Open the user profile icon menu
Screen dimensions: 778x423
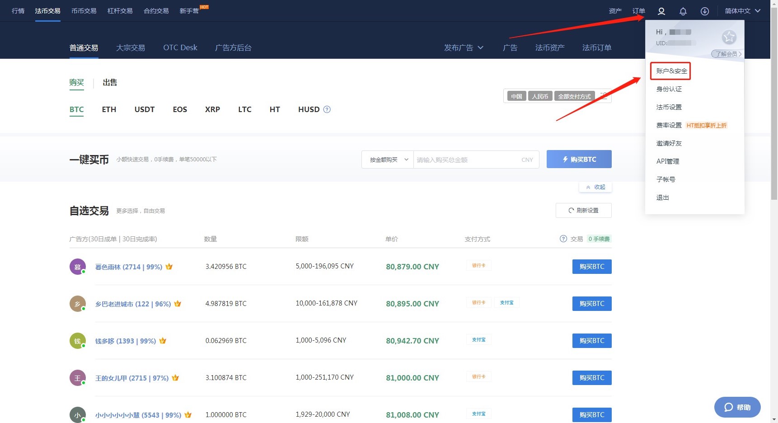click(661, 11)
